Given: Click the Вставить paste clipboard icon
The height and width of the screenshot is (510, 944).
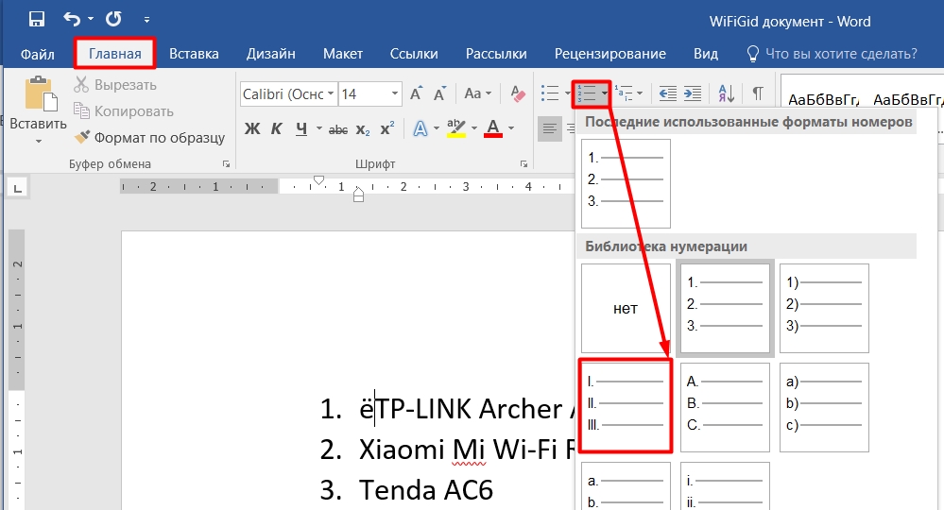Looking at the screenshot, I should (40, 93).
